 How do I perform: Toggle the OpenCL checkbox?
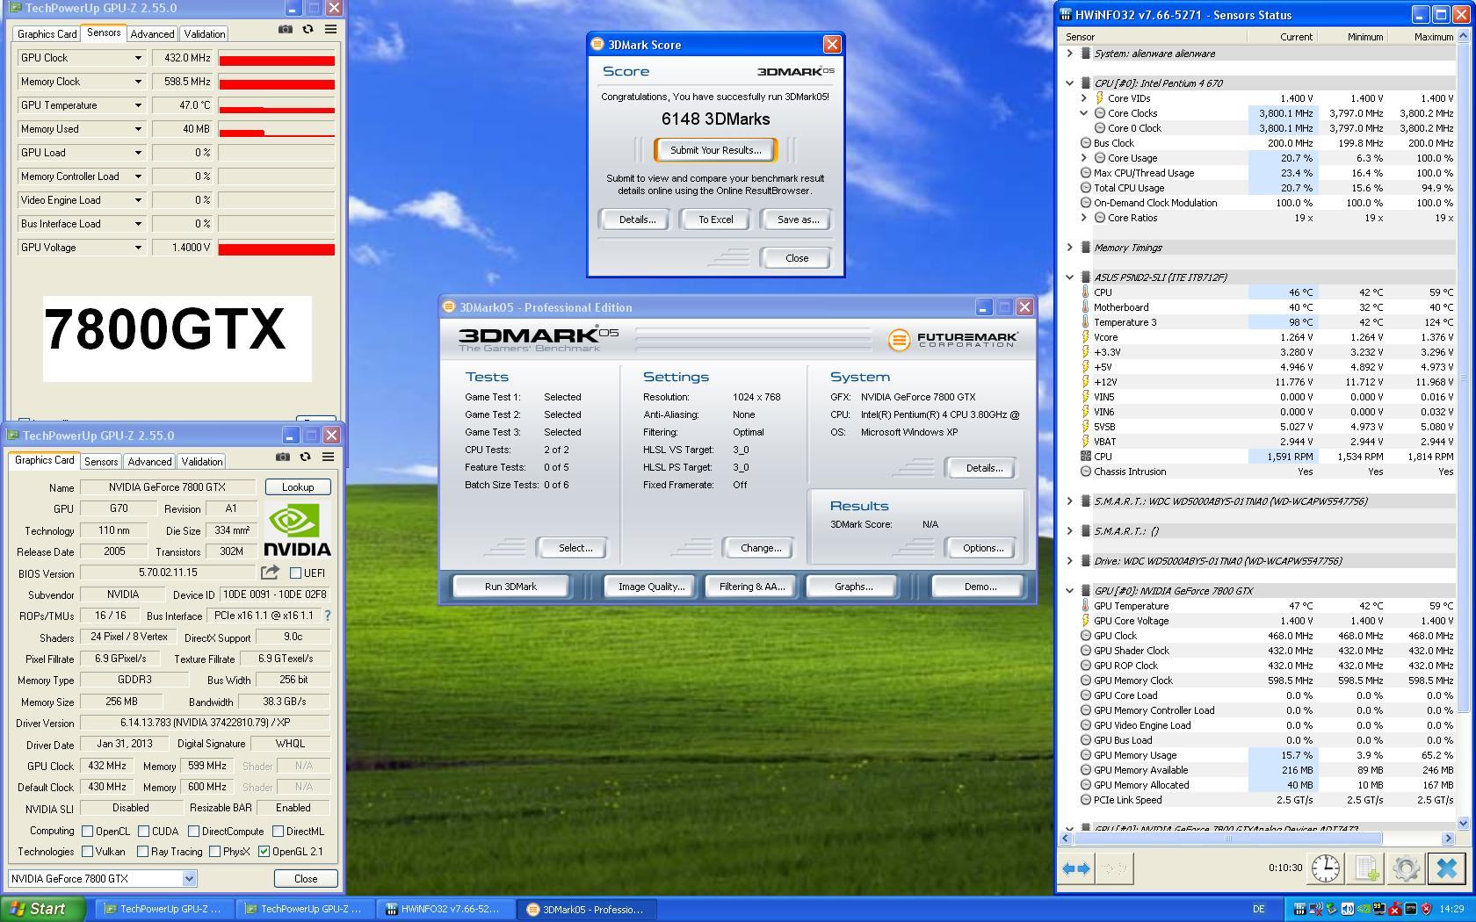tap(87, 831)
